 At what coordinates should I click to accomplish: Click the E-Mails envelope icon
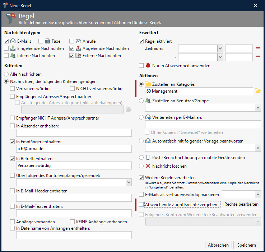[x=13, y=41]
